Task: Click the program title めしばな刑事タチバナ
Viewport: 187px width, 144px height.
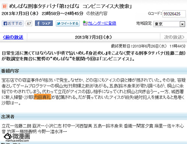Action: point(33,6)
